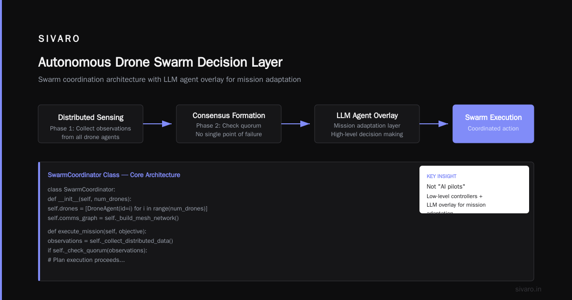The image size is (572, 300).
Task: Select the Distributed Sensing box
Action: [91, 124]
